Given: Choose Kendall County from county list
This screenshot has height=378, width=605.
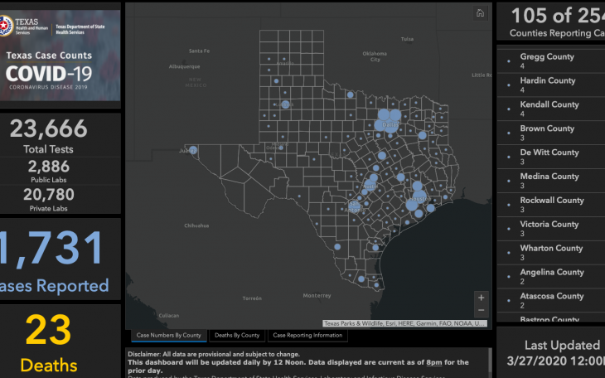Looking at the screenshot, I should (549, 109).
